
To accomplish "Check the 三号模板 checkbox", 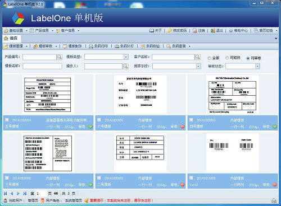I will 7,178.
